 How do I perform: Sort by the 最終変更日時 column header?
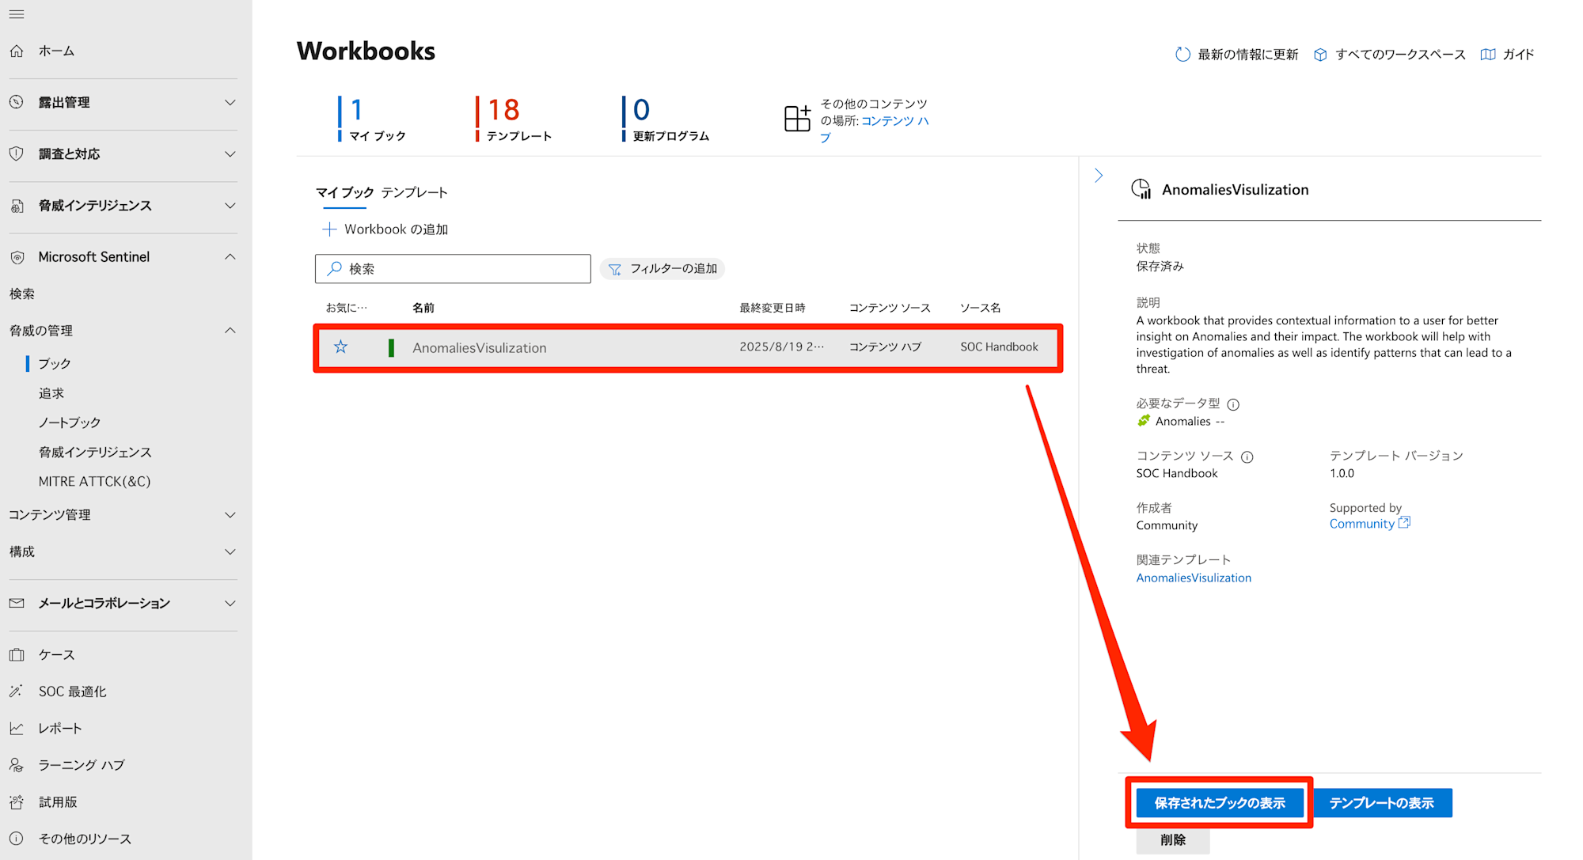pyautogui.click(x=772, y=308)
